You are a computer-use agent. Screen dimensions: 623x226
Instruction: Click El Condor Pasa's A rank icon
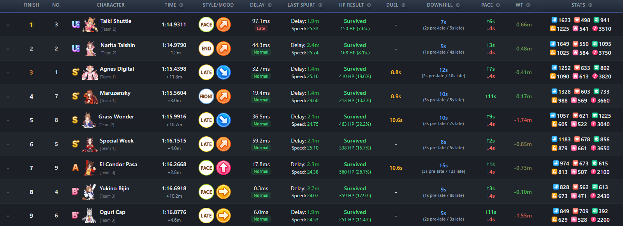[x=76, y=168]
